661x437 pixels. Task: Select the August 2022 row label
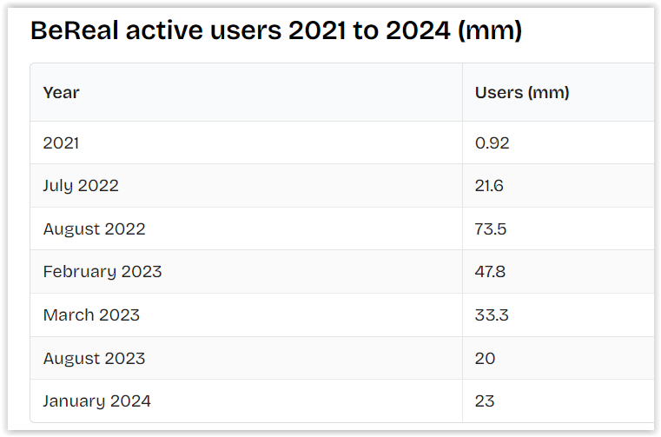pos(94,229)
